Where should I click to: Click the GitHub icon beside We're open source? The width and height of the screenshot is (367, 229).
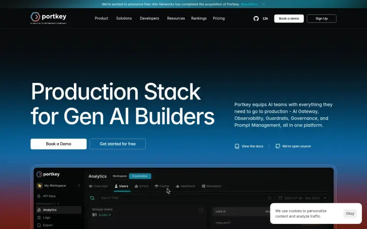(x=278, y=146)
